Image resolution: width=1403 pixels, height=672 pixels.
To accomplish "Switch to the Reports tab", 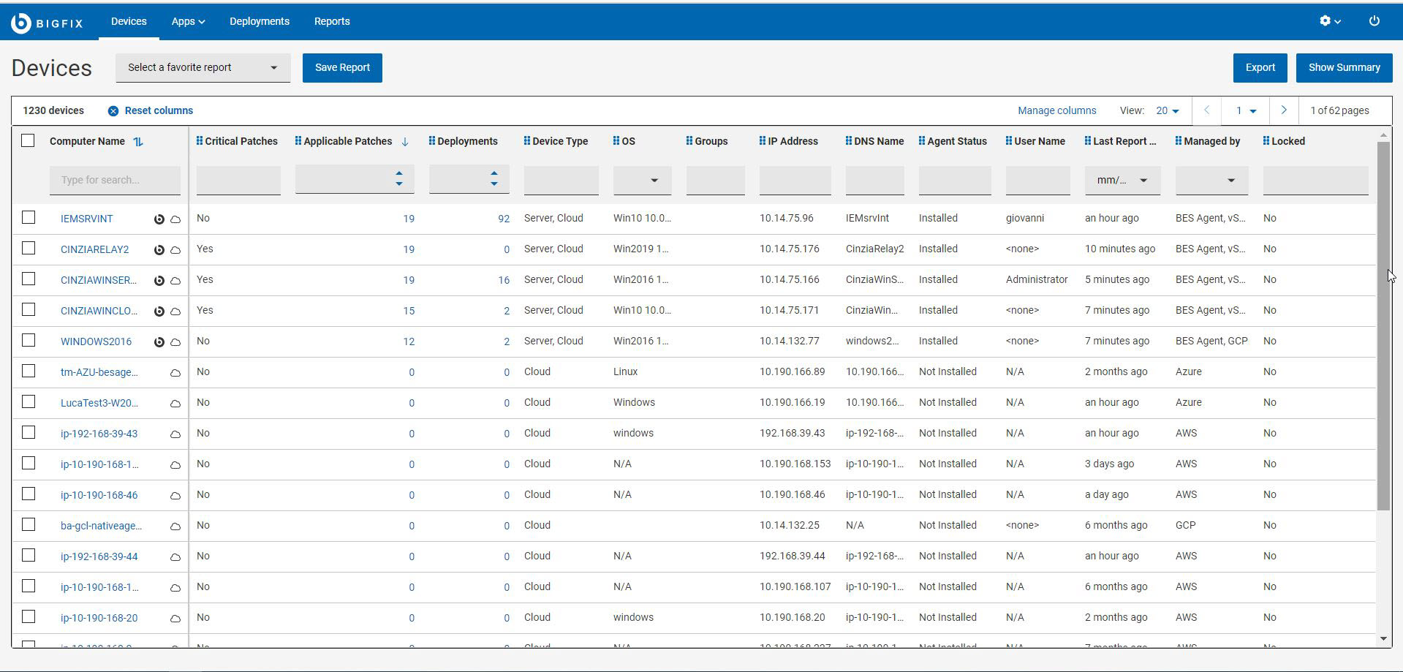I will pos(332,21).
